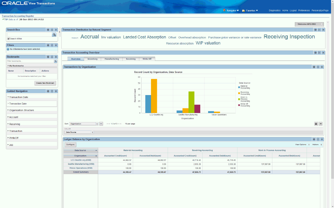Click the Diagnostics link
Screen dimensions: 334x208
click(x=275, y=10)
